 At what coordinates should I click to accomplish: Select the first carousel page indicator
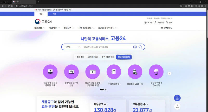(x=102, y=90)
